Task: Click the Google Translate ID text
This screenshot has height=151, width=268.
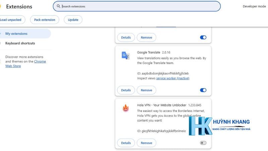Action: (163, 73)
